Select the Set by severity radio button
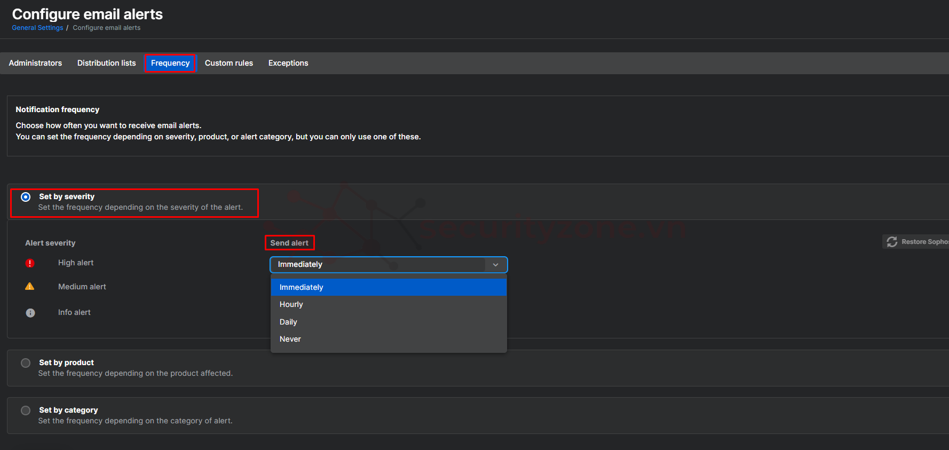 (26, 197)
